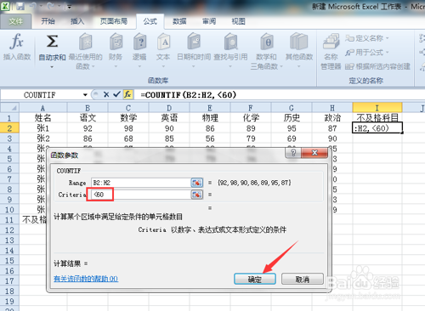Click Define Name (定义名称) command
This screenshot has height=311, width=425.
tap(366, 38)
